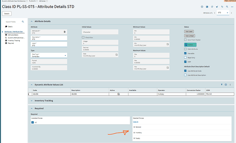
Task: Click the Refresh icon in top toolbar
Action: point(212,7)
